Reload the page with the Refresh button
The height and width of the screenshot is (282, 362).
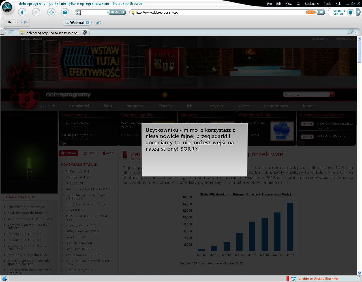tap(51, 12)
